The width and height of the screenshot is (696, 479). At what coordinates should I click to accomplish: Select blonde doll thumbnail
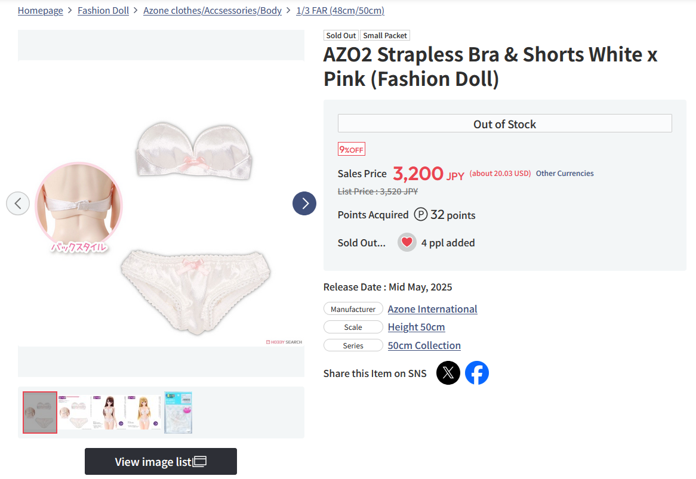coord(143,412)
